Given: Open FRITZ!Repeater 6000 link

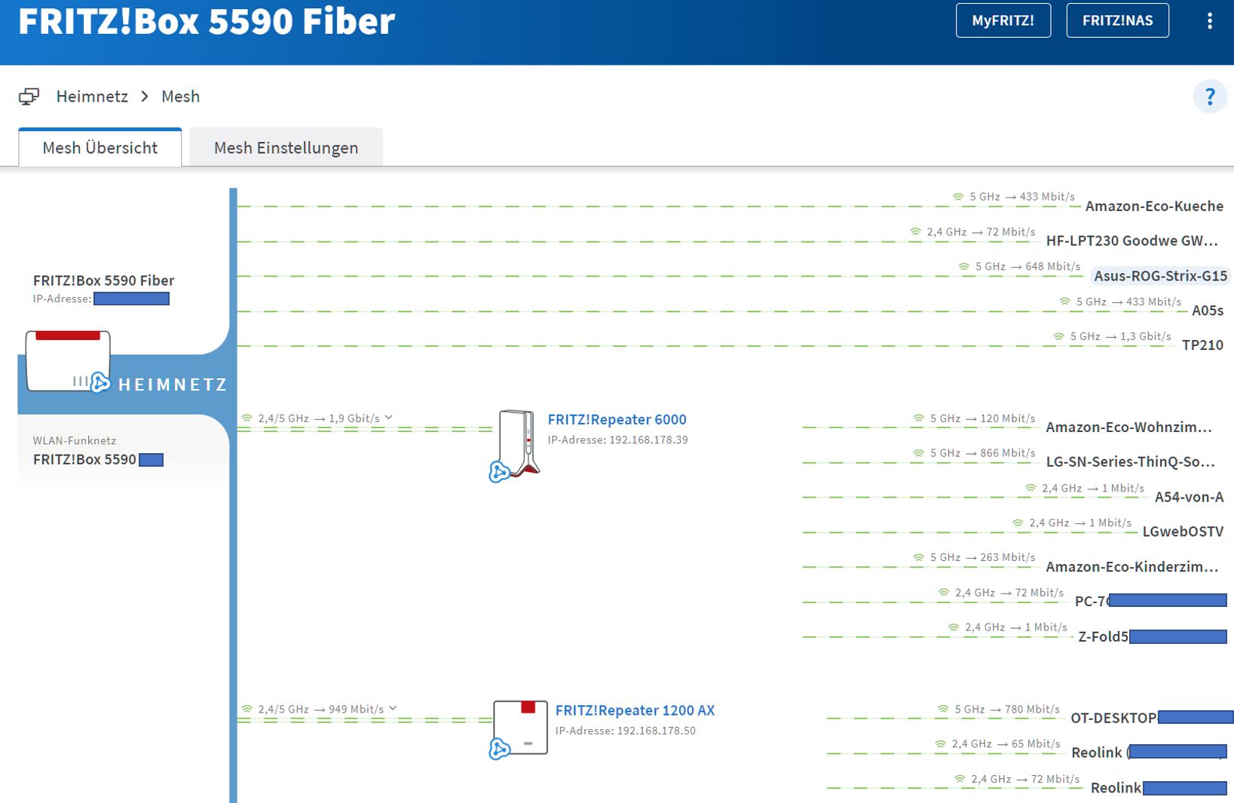Looking at the screenshot, I should tap(617, 419).
